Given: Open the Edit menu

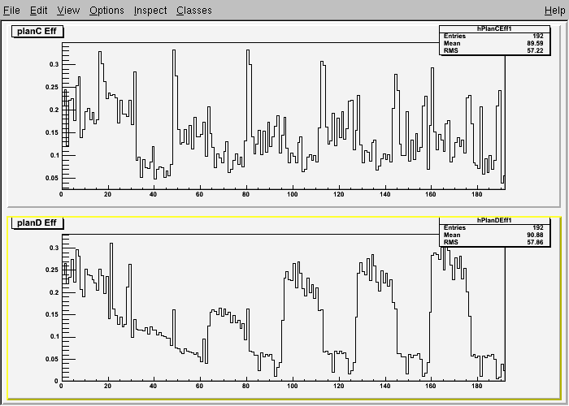Looking at the screenshot, I should [38, 11].
